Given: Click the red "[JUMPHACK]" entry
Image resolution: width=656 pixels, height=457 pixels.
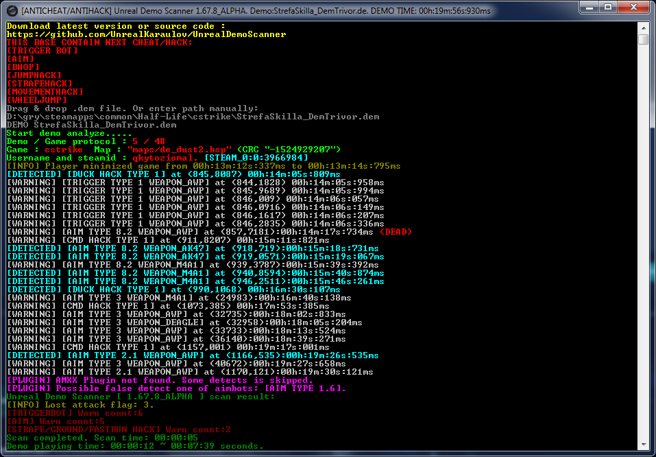Looking at the screenshot, I should [x=34, y=75].
